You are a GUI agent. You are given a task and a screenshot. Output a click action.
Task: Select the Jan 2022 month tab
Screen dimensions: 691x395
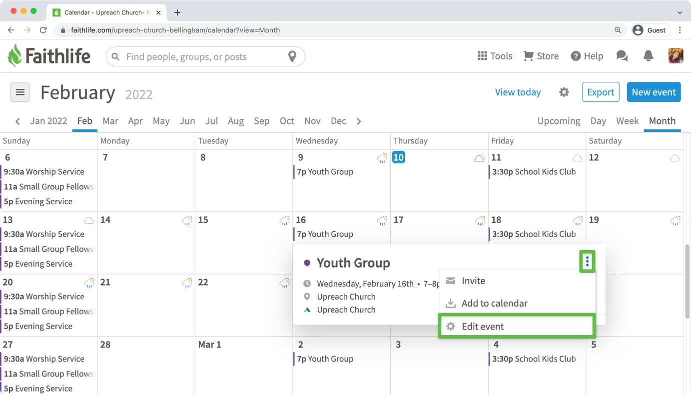tap(48, 121)
